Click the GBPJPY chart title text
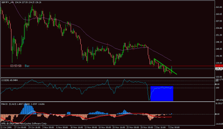 pos(21,2)
